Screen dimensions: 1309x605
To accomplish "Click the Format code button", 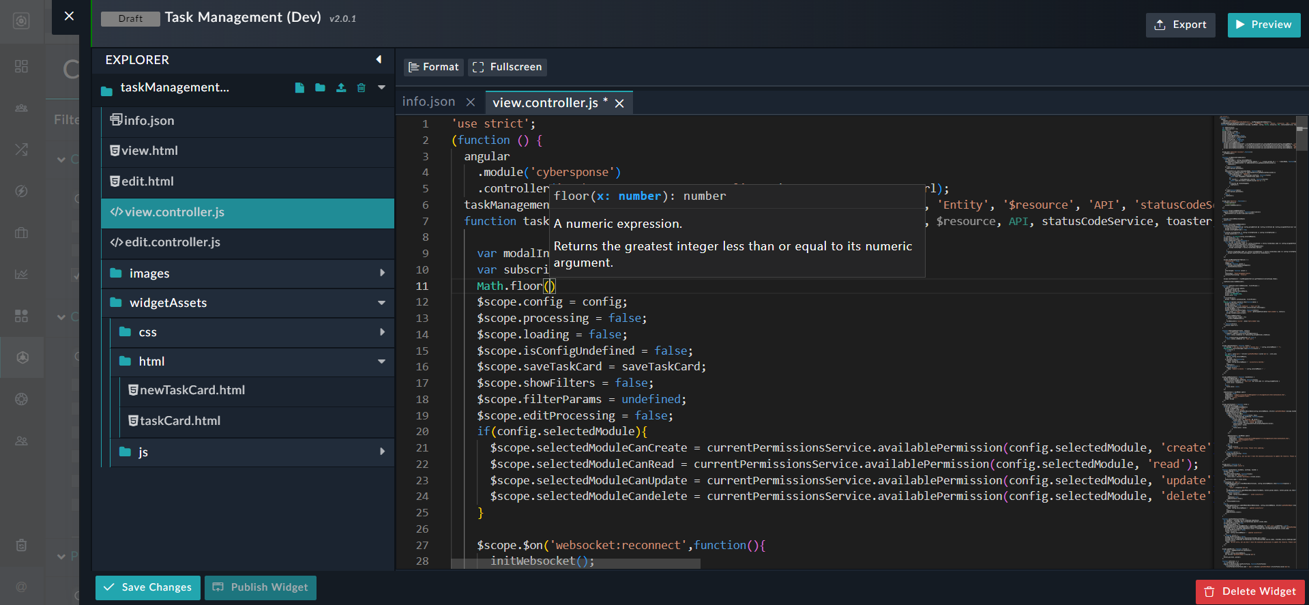I will point(434,67).
